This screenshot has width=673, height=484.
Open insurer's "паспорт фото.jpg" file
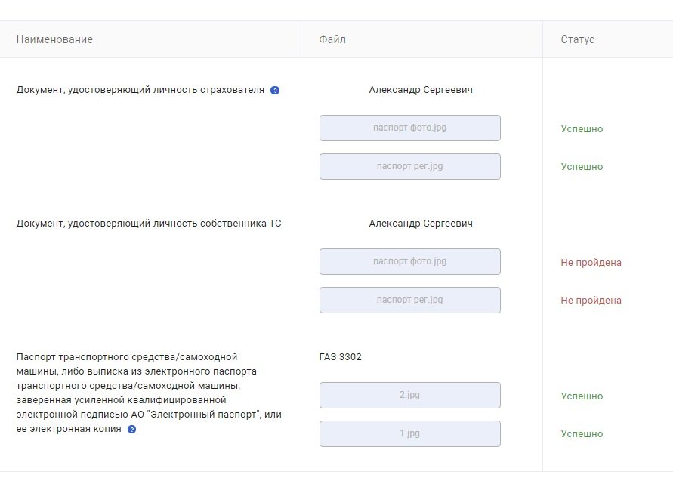(410, 128)
